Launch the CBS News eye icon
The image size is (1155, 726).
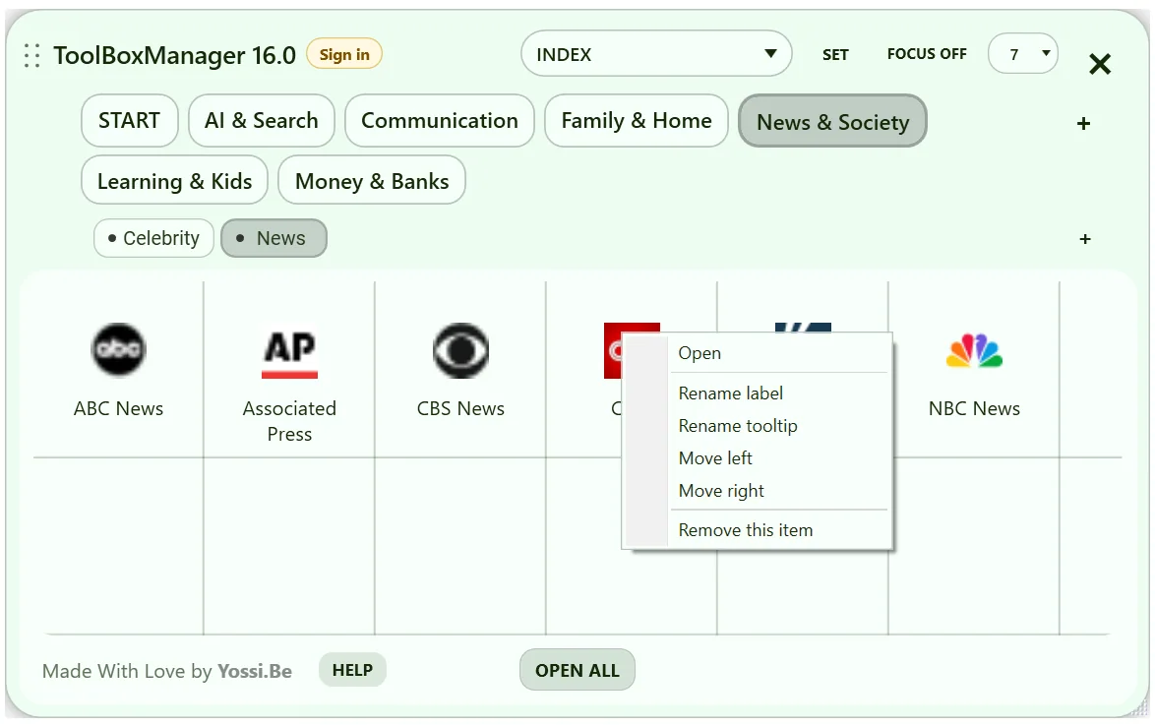point(461,350)
